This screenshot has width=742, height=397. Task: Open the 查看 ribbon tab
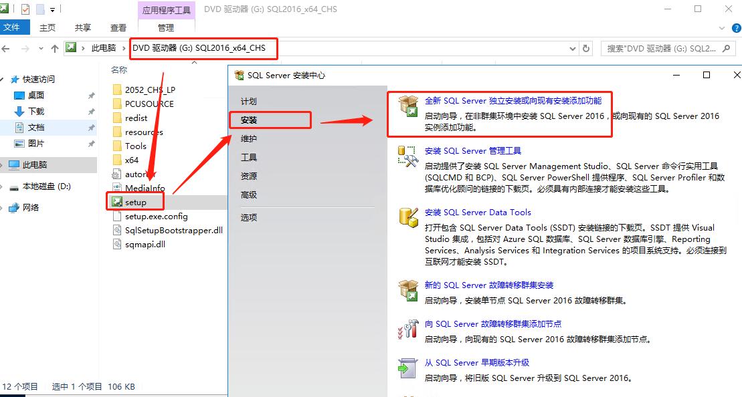pyautogui.click(x=118, y=27)
